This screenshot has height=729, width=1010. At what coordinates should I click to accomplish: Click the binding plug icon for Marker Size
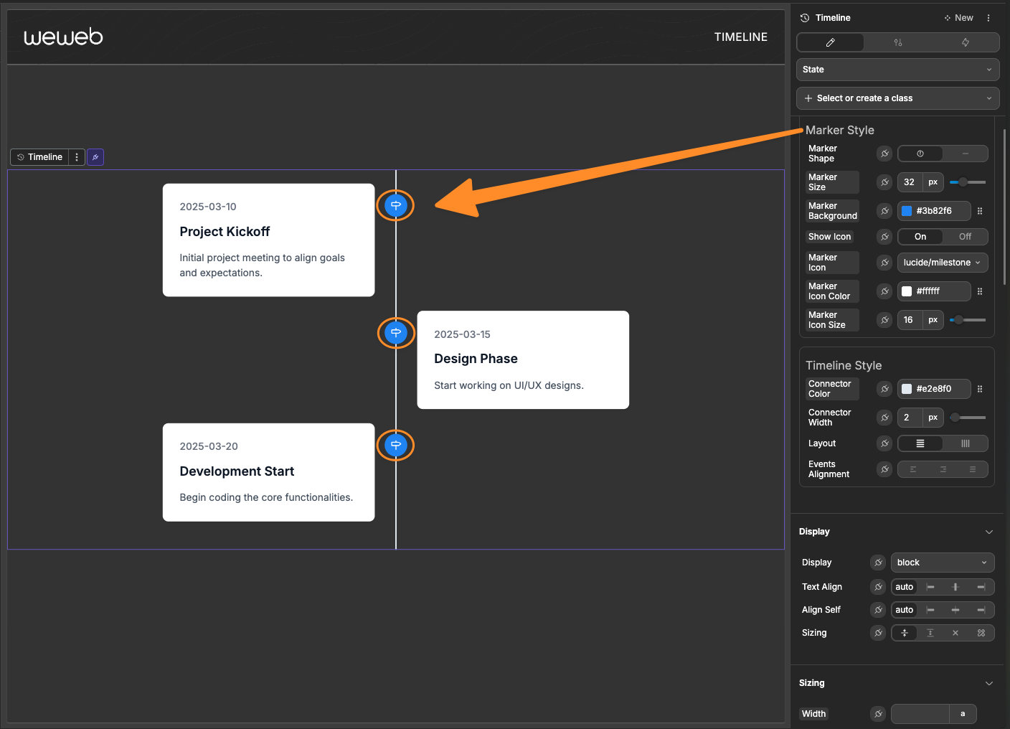tap(884, 182)
